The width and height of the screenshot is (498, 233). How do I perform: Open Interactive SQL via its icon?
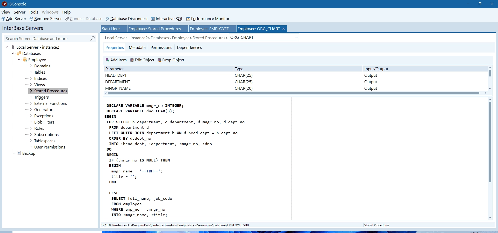tap(153, 19)
